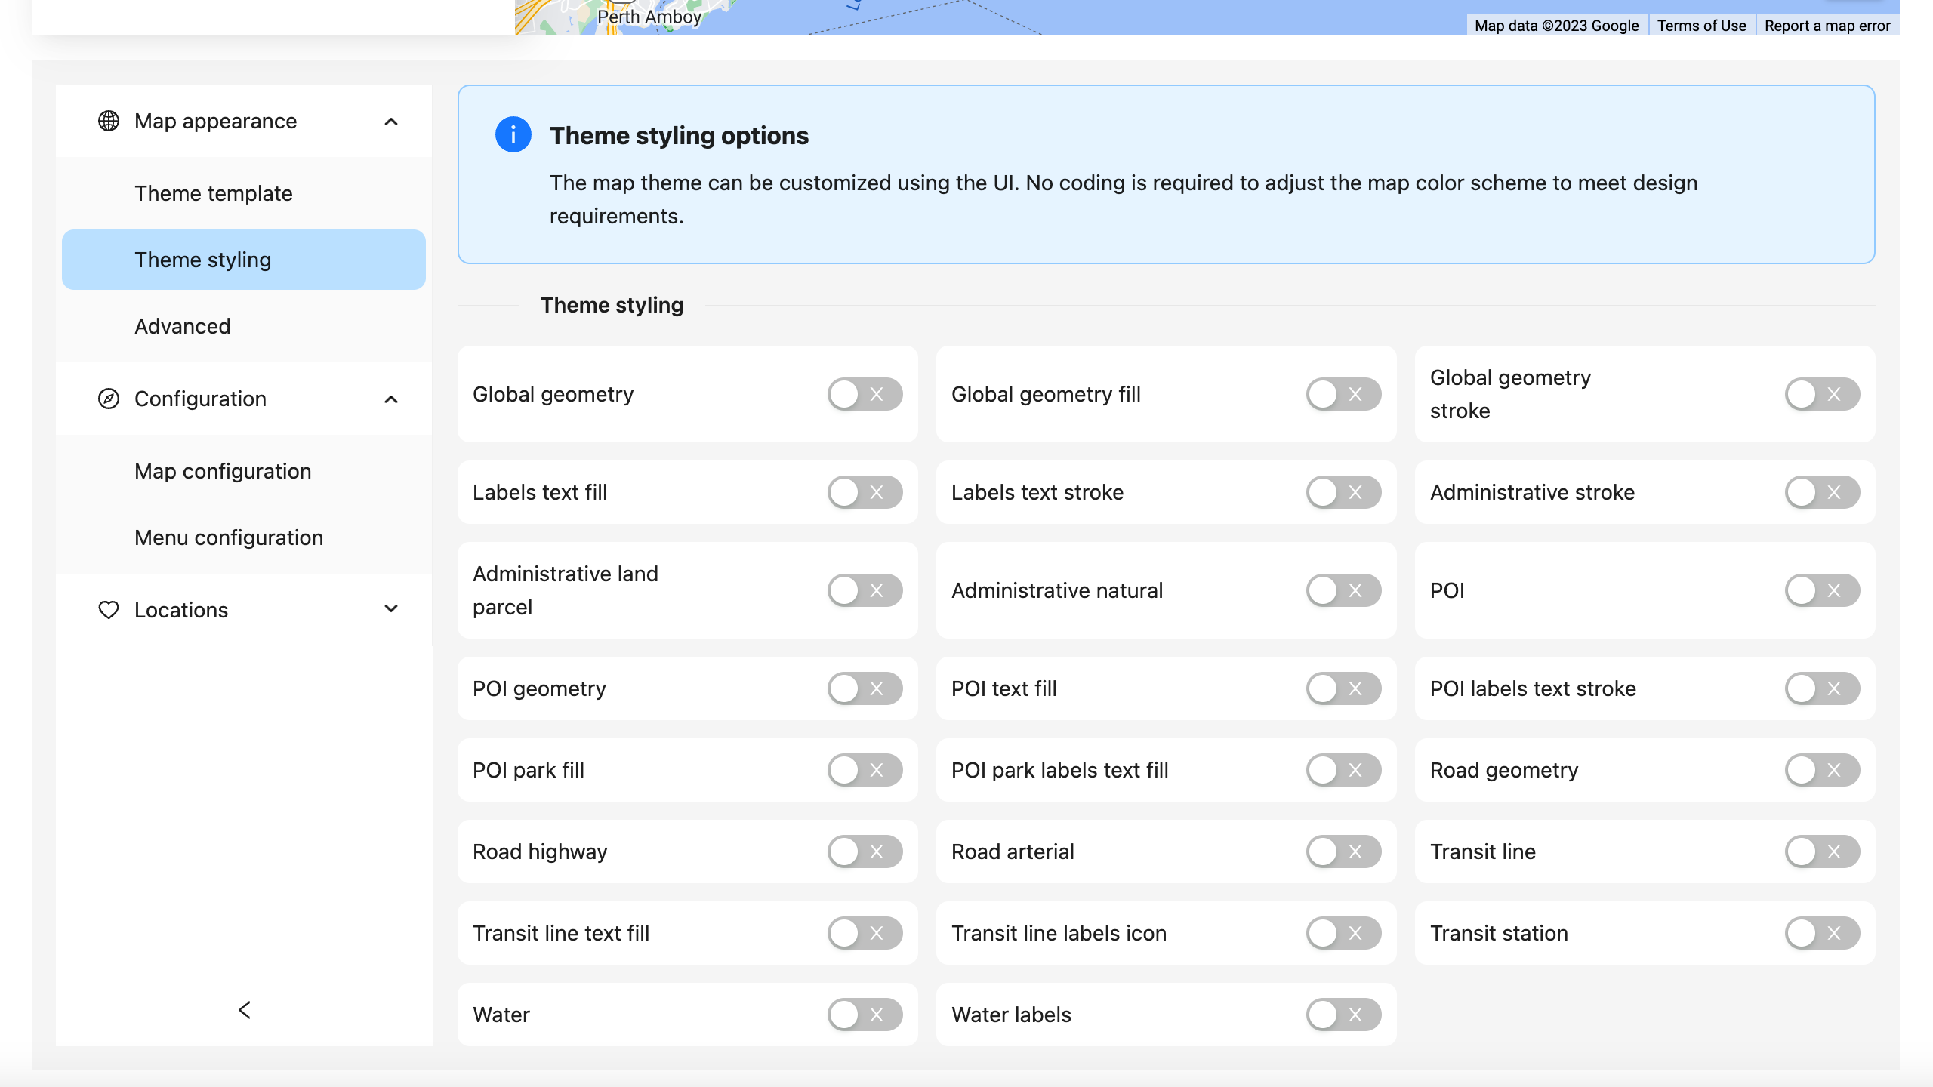Click the info icon in Theme styling options banner
This screenshot has width=1933, height=1087.
tap(513, 135)
